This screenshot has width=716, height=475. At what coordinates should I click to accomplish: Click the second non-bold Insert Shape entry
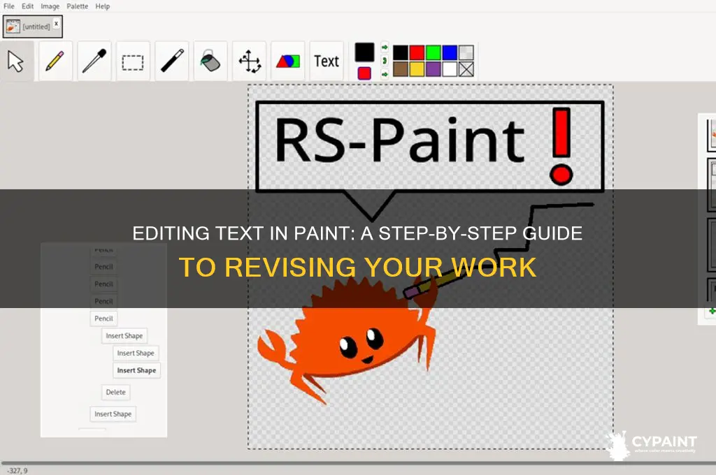[136, 353]
